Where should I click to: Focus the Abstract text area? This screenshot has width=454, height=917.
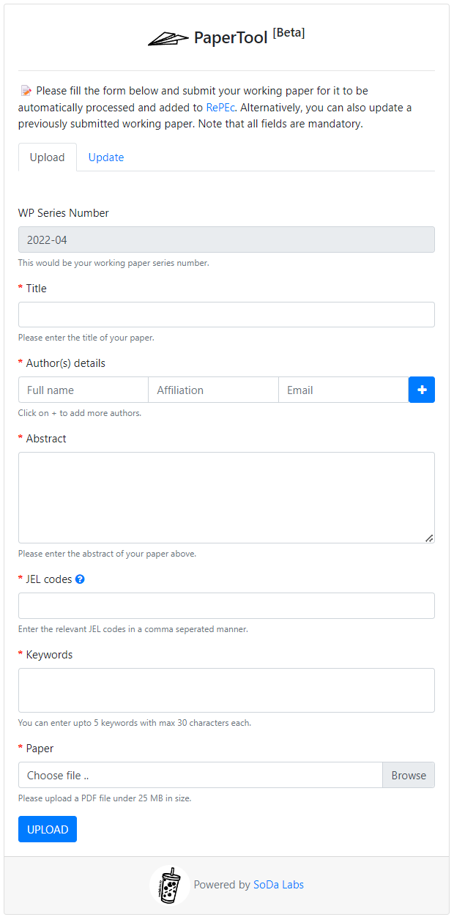[226, 497]
